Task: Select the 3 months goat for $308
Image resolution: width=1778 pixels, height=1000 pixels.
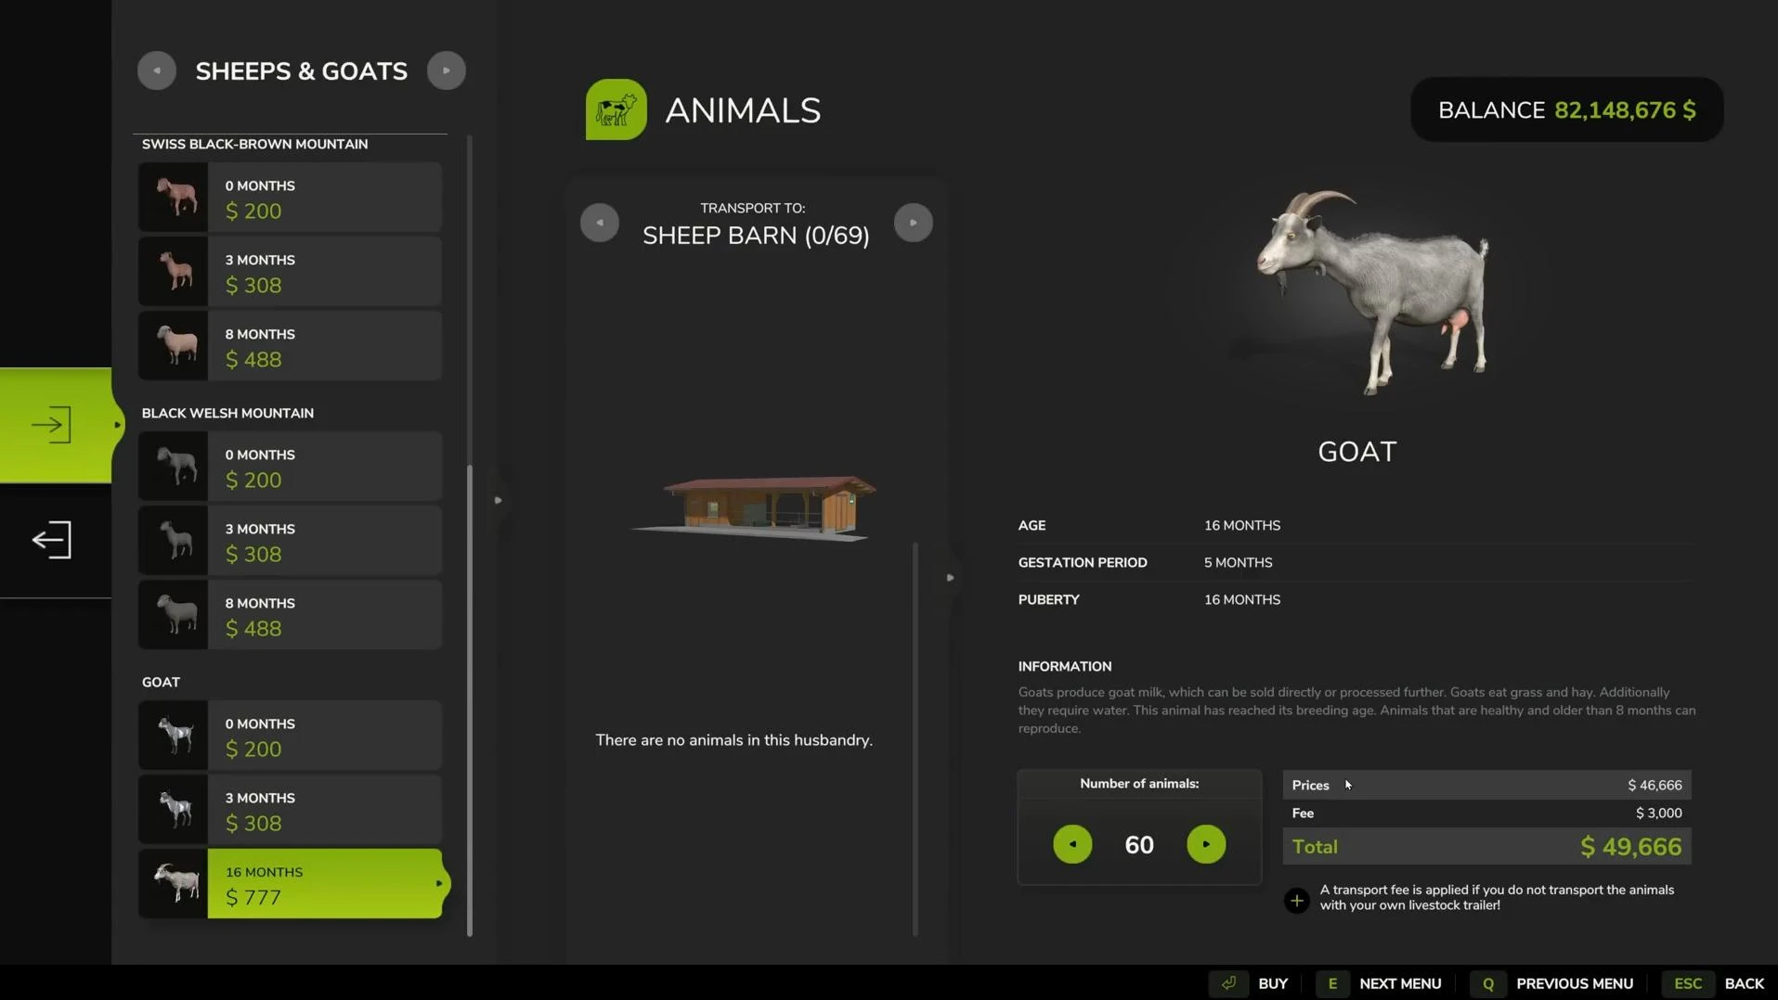Action: [291, 810]
